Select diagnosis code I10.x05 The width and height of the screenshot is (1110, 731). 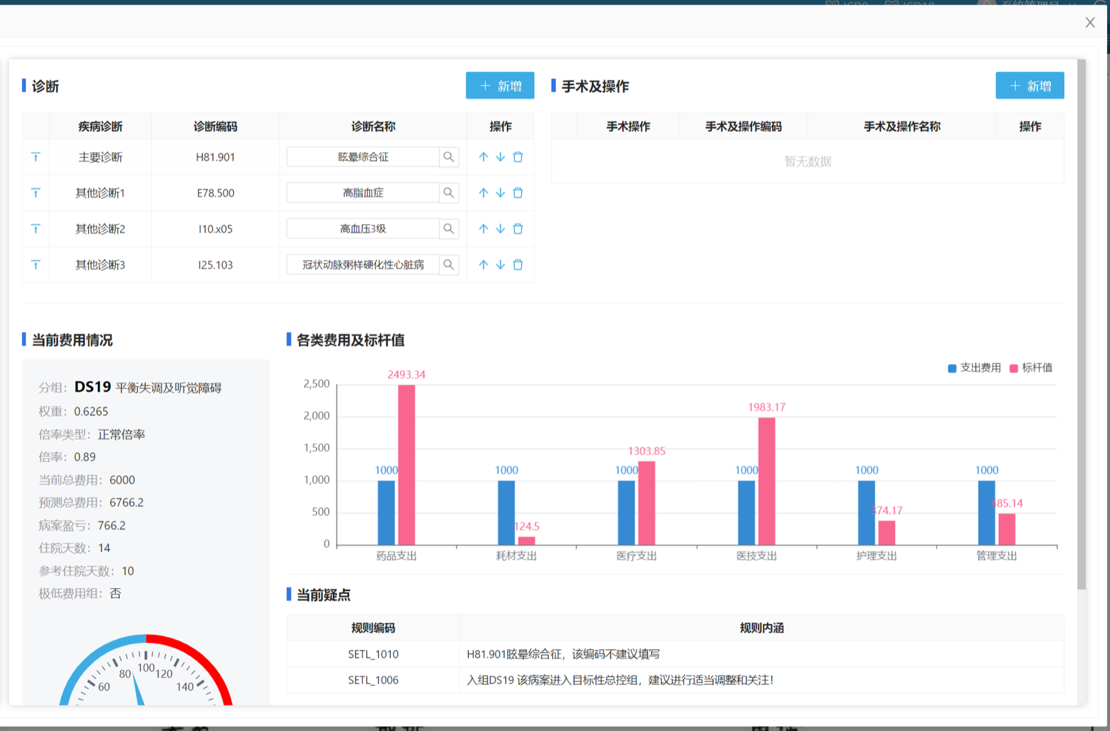click(x=215, y=229)
